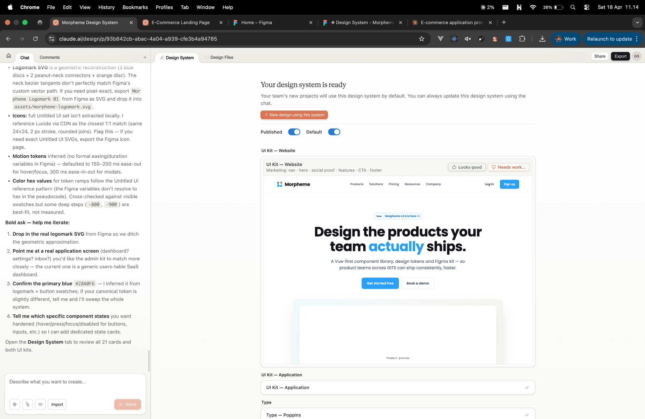Open the Bookmarks menu
645x419 pixels.
point(135,7)
